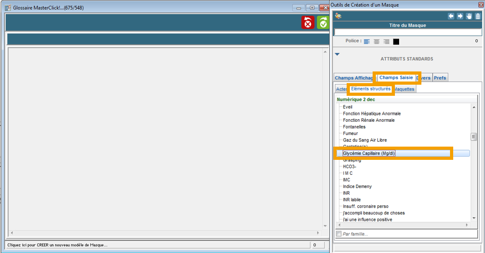This screenshot has height=253, width=485.
Task: Select 'Fonction Rénale Anormale' list item
Action: (x=368, y=120)
